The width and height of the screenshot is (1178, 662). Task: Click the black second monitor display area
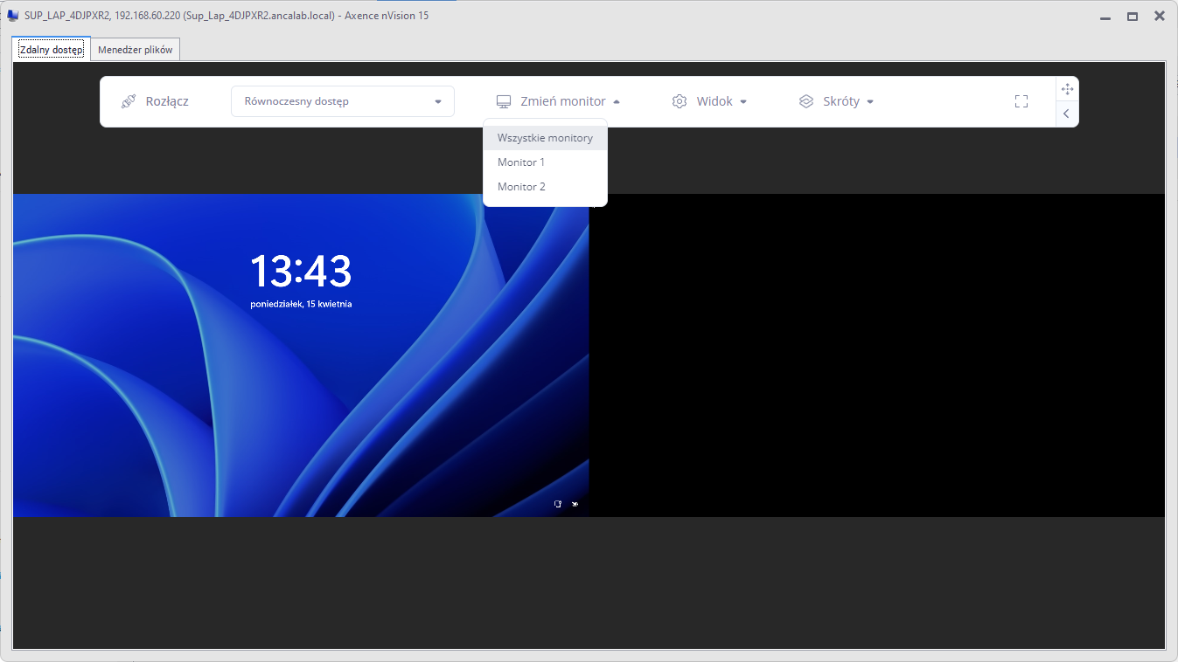tap(876, 355)
